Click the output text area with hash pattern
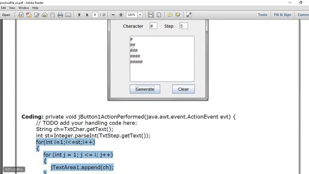 tap(162, 59)
